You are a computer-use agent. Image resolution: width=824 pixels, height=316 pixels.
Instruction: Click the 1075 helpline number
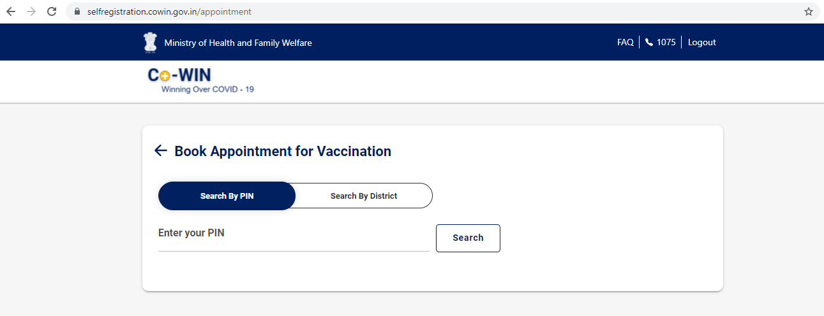[666, 42]
